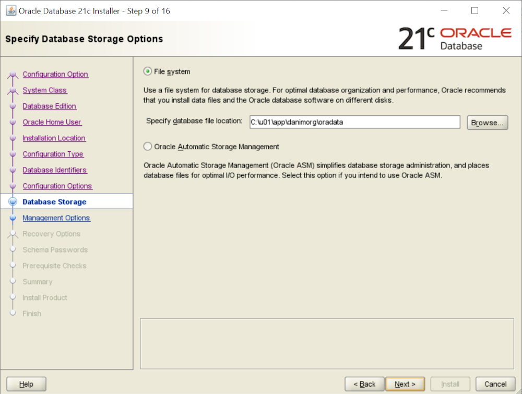Viewport: 522px width, 394px height.
Task: Choose Oracle Automatic Storage Management option
Action: click(x=148, y=147)
